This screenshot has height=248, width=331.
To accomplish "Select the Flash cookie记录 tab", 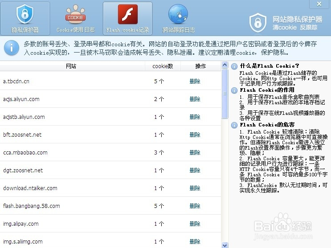I will [x=127, y=18].
